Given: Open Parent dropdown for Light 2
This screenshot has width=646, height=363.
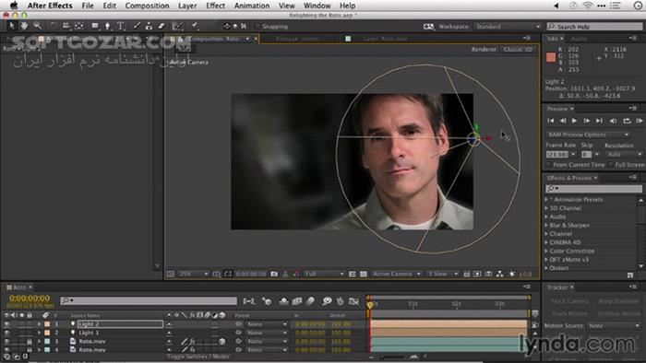Looking at the screenshot, I should click(x=267, y=324).
